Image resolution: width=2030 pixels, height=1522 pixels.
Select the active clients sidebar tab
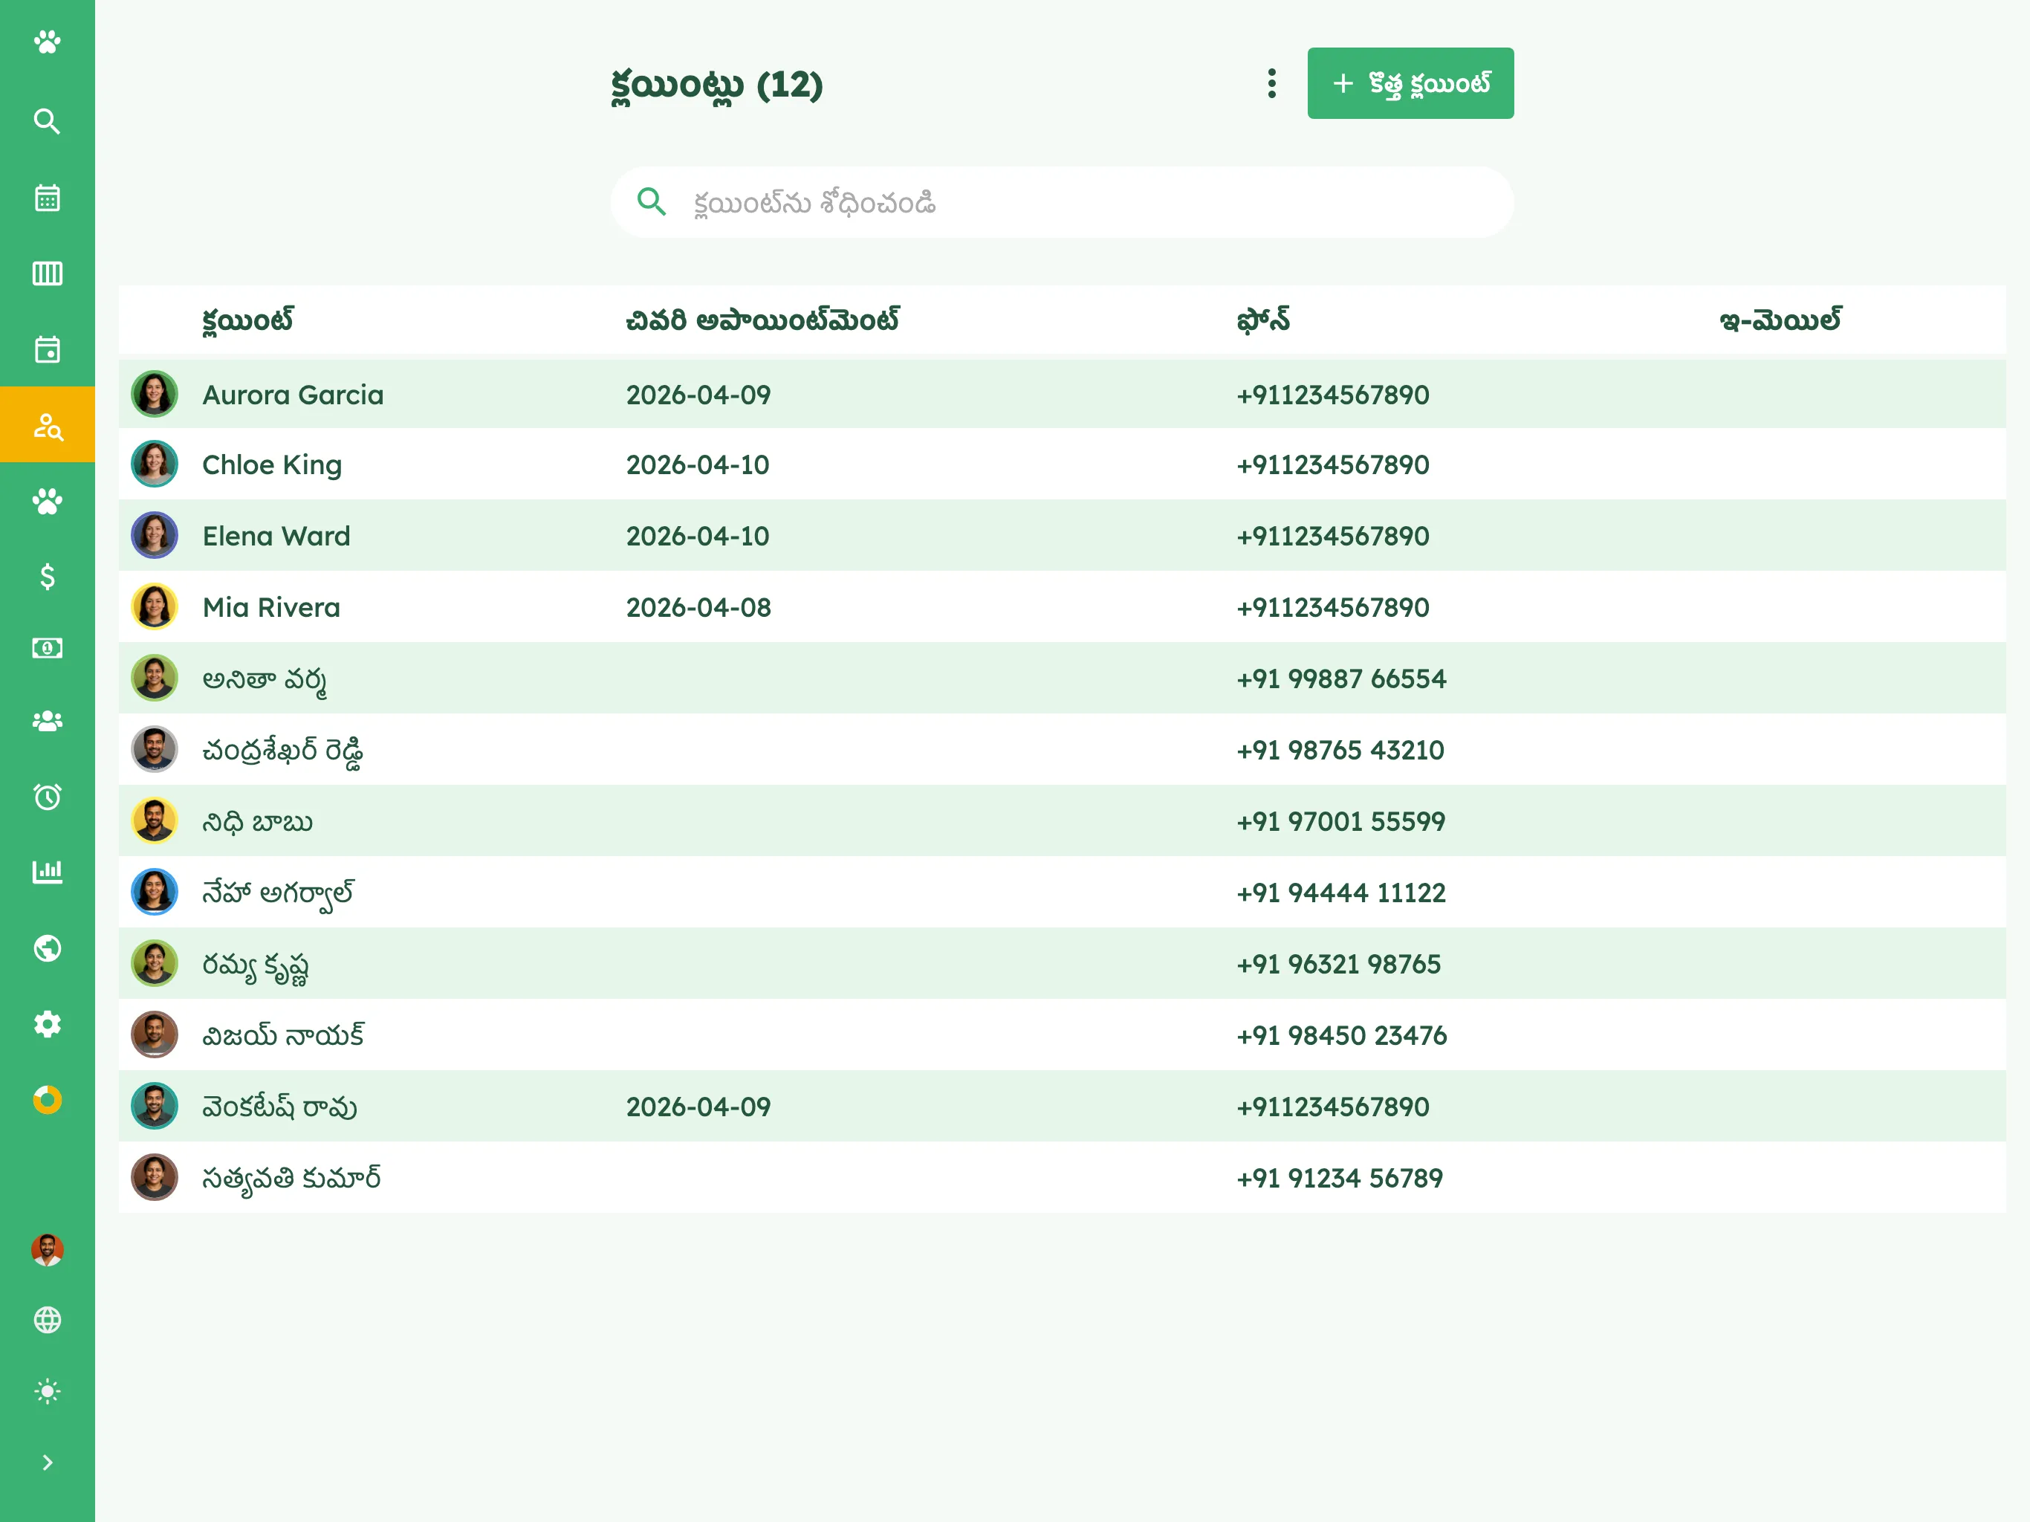click(47, 425)
